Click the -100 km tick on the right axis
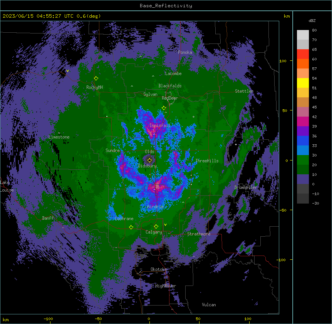This screenshot has width=332, height=324. [282, 260]
